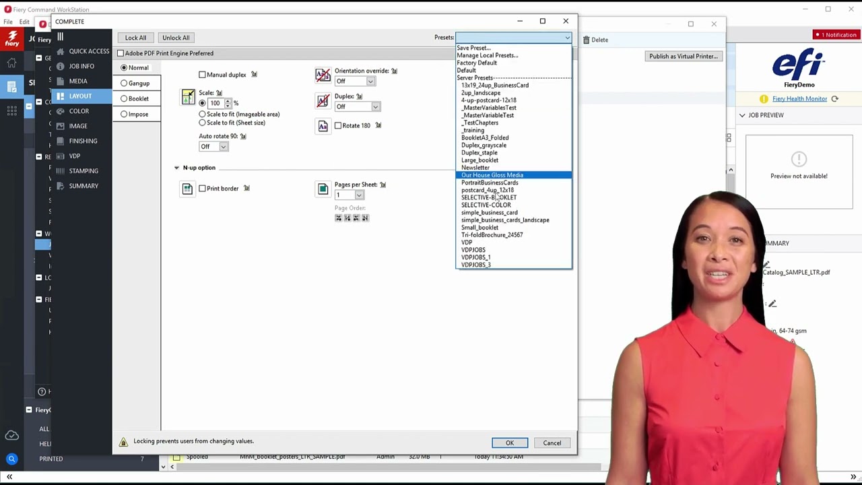Click the Scale lock icon

[219, 93]
